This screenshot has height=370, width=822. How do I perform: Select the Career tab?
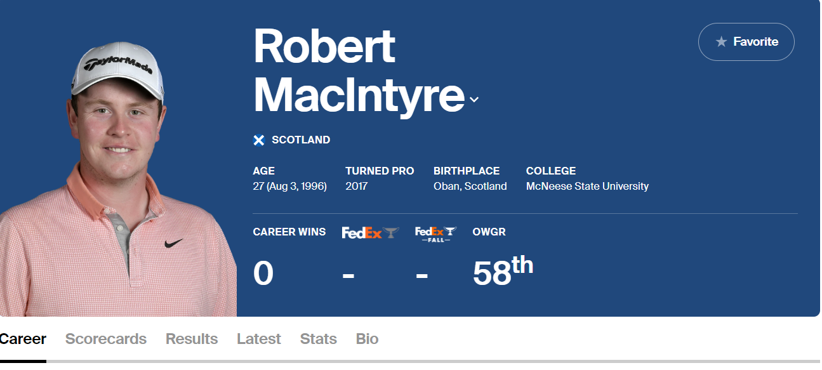click(x=23, y=339)
